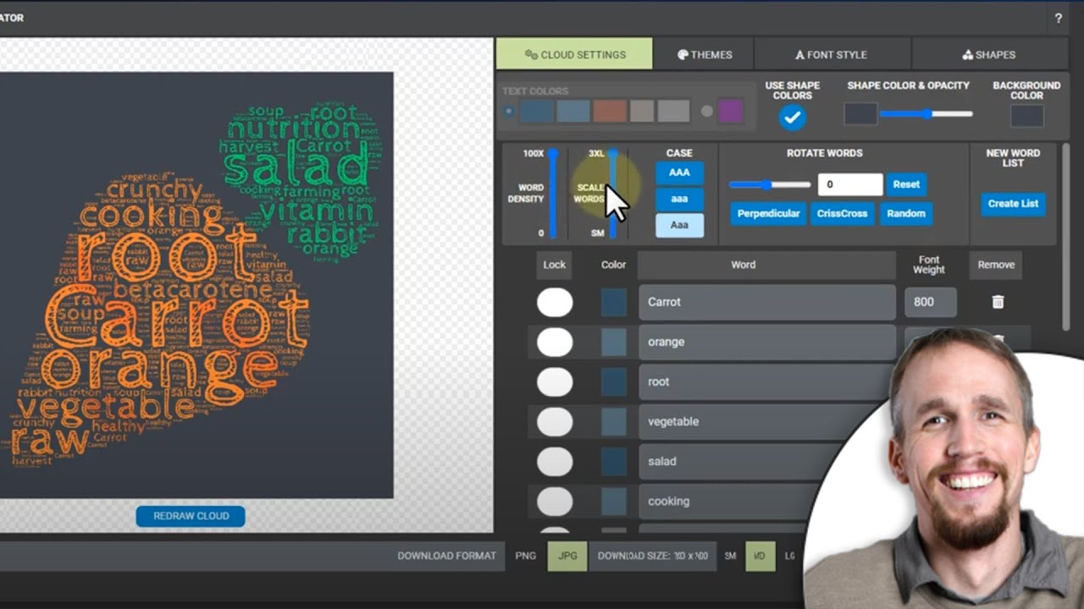Image resolution: width=1084 pixels, height=609 pixels.
Task: Click the Word Density vertical slider
Action: tap(553, 194)
